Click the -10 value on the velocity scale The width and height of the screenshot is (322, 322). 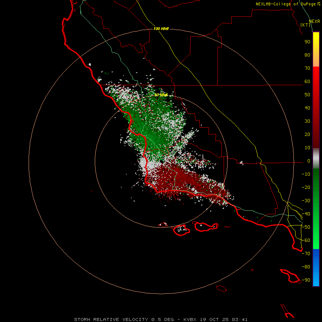coord(306,174)
